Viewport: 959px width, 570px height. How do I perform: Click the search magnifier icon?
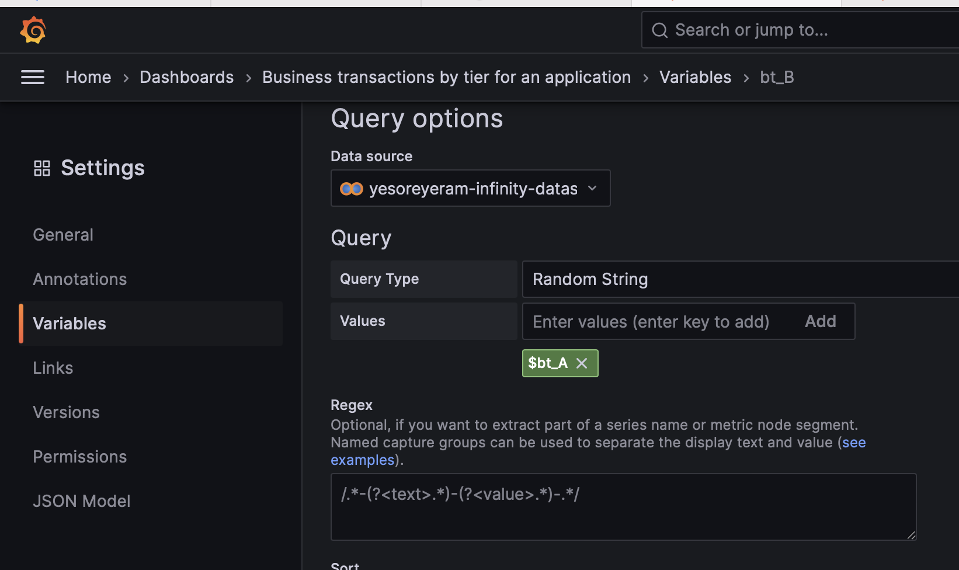pyautogui.click(x=659, y=30)
